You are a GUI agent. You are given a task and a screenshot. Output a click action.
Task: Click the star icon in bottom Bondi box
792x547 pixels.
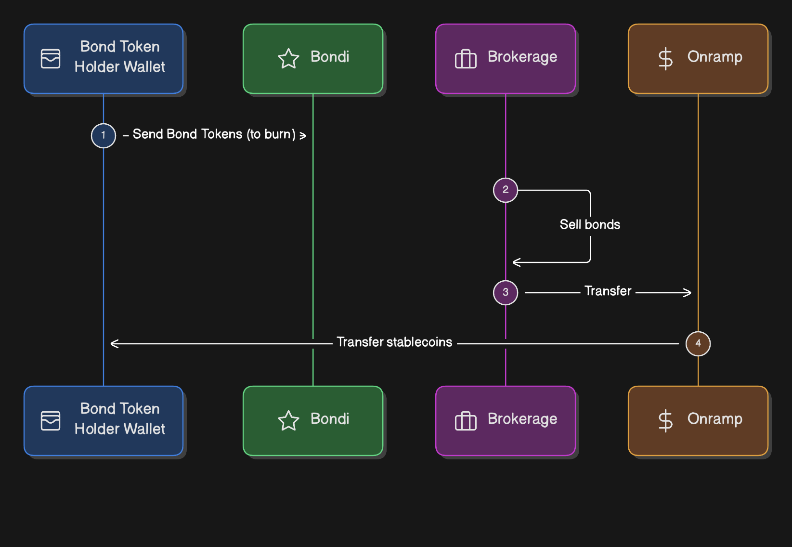click(x=288, y=421)
